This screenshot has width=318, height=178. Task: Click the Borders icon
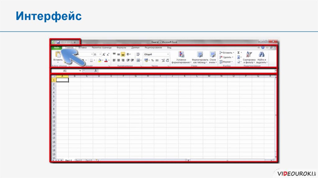(x=92, y=60)
